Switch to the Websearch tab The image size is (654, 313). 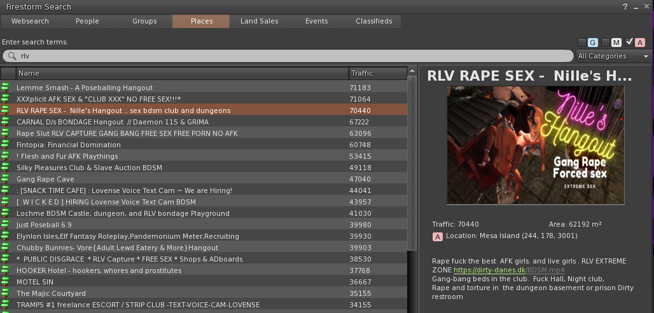[30, 21]
